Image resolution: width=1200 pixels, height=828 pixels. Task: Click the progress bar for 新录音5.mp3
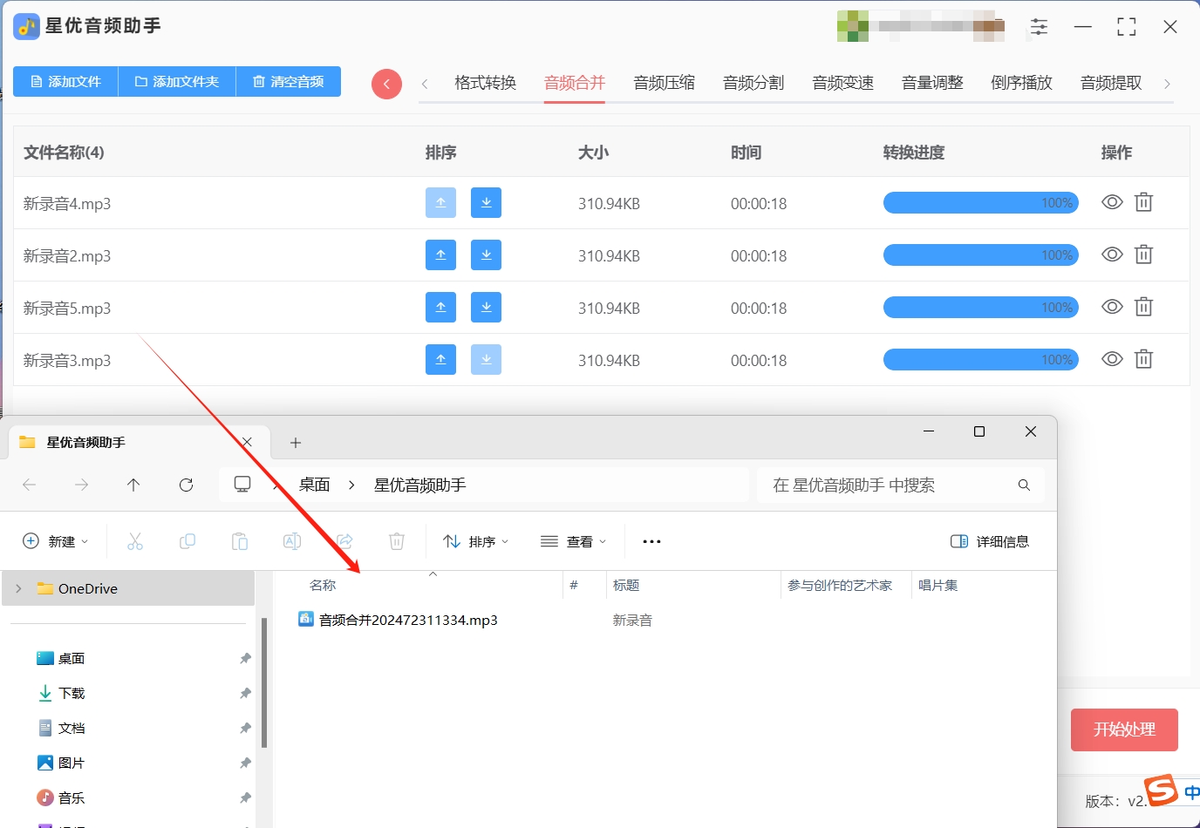[x=981, y=307]
